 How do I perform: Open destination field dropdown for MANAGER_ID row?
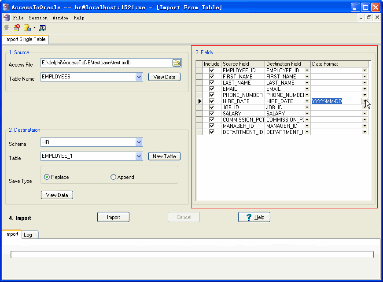[x=307, y=126]
